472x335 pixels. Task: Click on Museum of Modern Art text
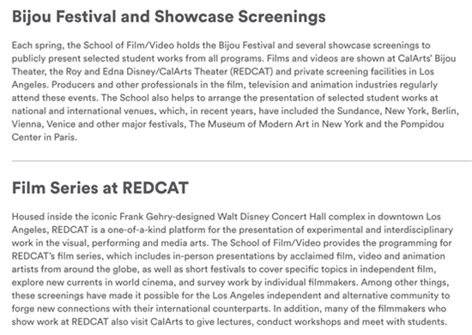tap(258, 124)
